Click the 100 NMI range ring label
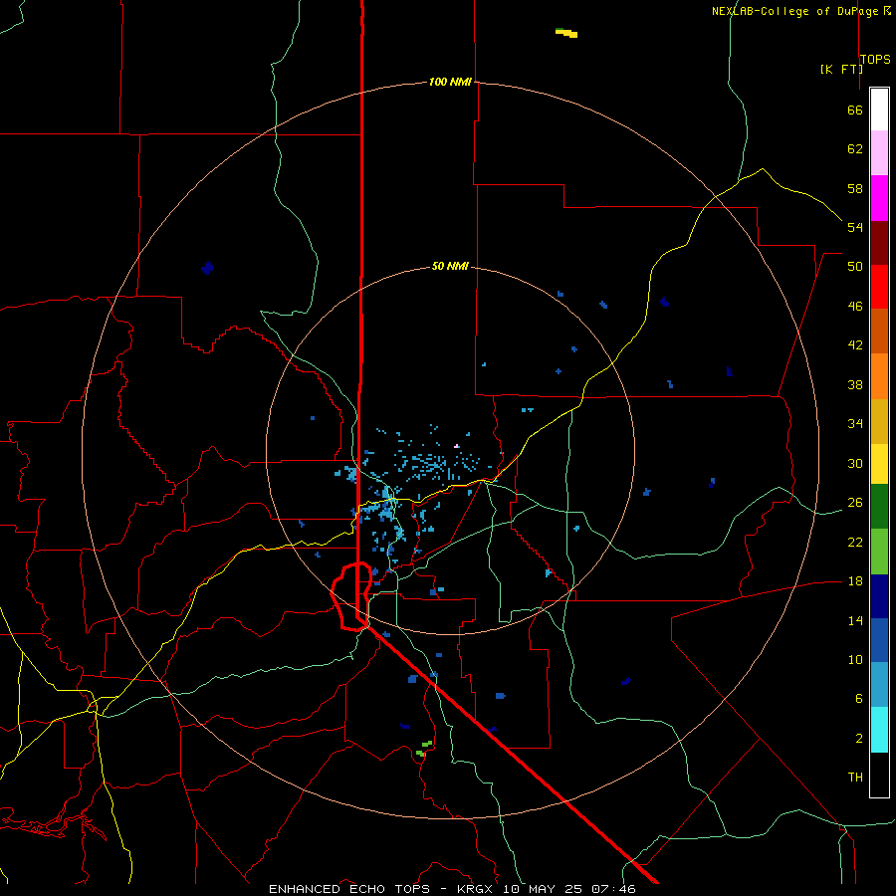Screen dimensions: 896x896 [450, 82]
